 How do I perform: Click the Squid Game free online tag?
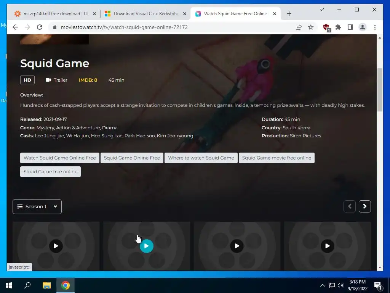click(x=51, y=172)
